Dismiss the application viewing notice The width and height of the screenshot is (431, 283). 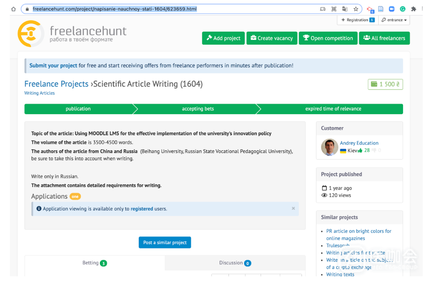(293, 208)
